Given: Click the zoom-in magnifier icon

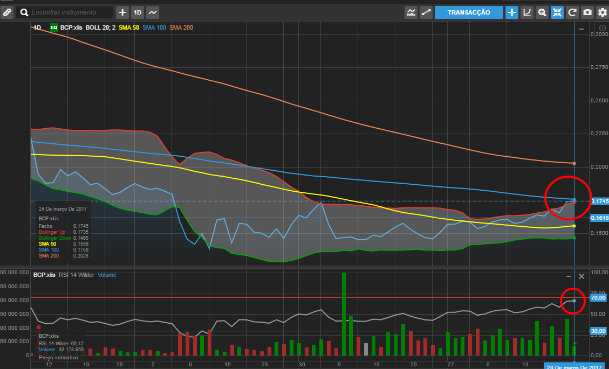Looking at the screenshot, I should click(x=542, y=12).
